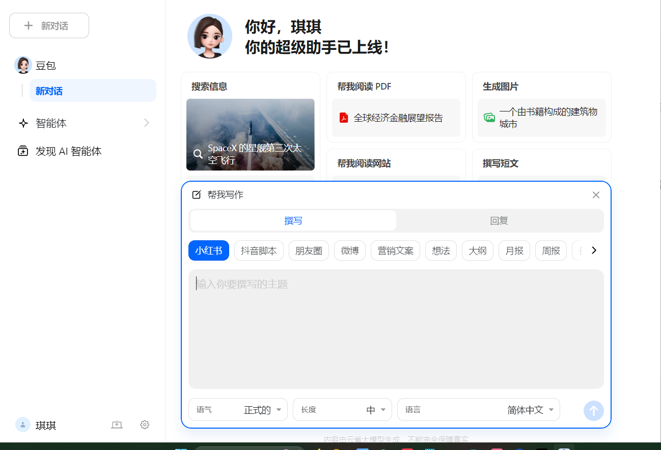Choose the 小红书 writing type chip
661x450 pixels.
point(209,250)
